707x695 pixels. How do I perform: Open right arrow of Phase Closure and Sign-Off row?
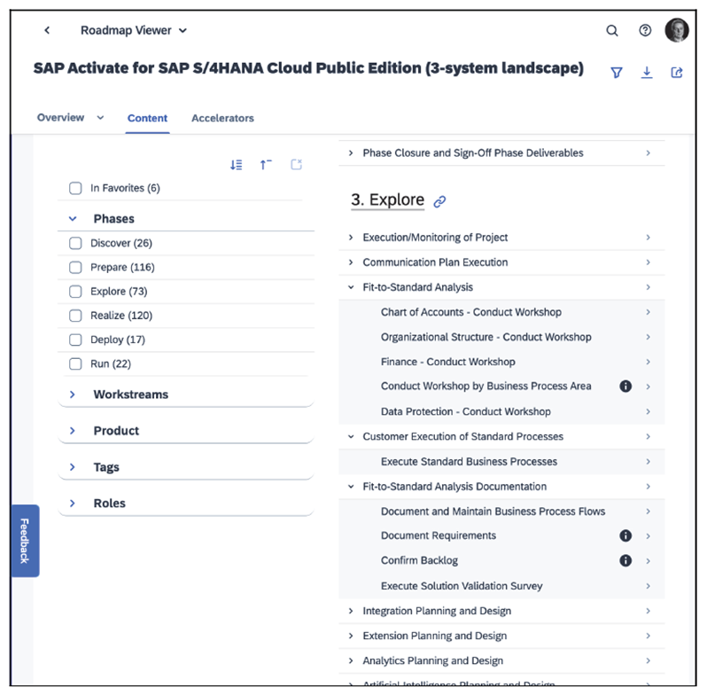[648, 153]
